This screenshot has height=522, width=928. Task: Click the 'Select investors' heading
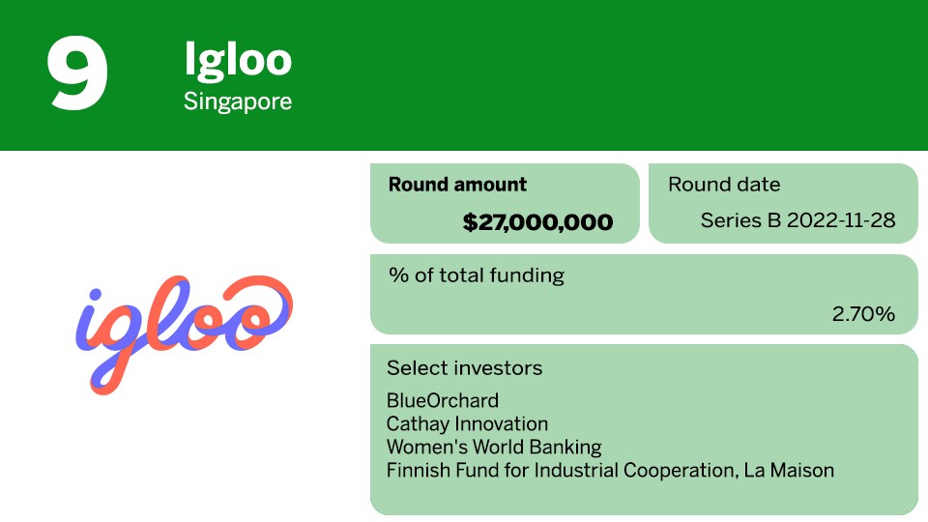[x=464, y=368]
